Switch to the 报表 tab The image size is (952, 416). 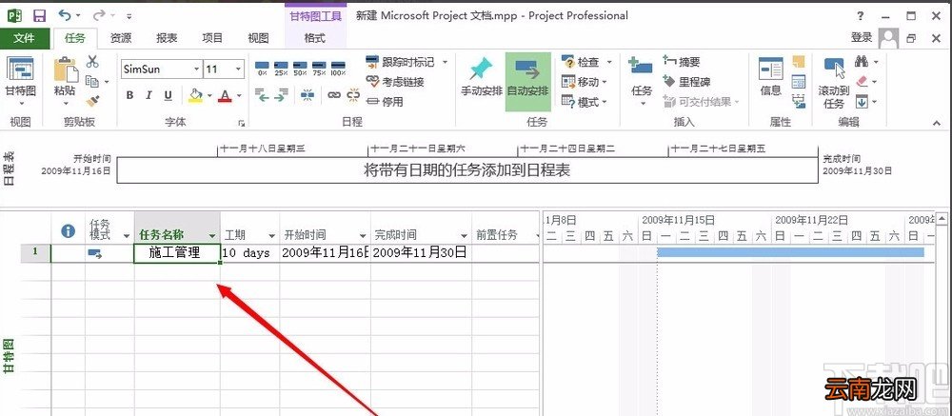167,38
